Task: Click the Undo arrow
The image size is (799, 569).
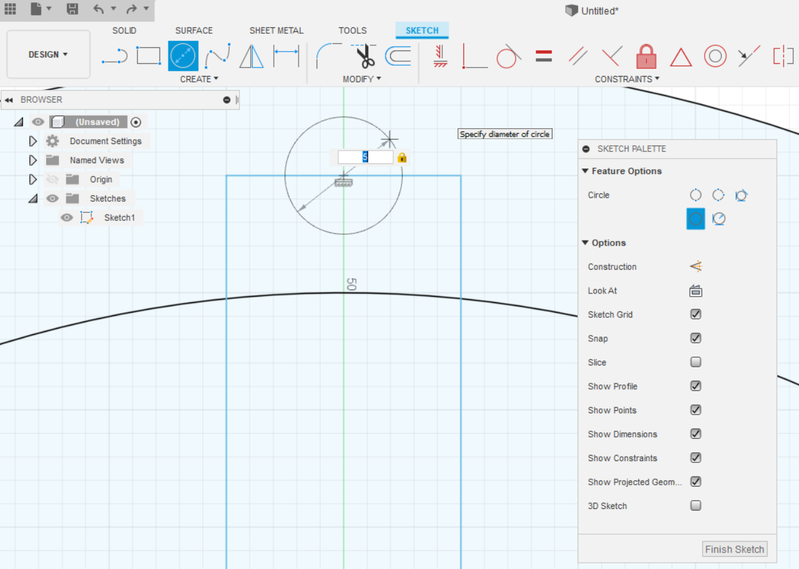Action: click(x=98, y=9)
